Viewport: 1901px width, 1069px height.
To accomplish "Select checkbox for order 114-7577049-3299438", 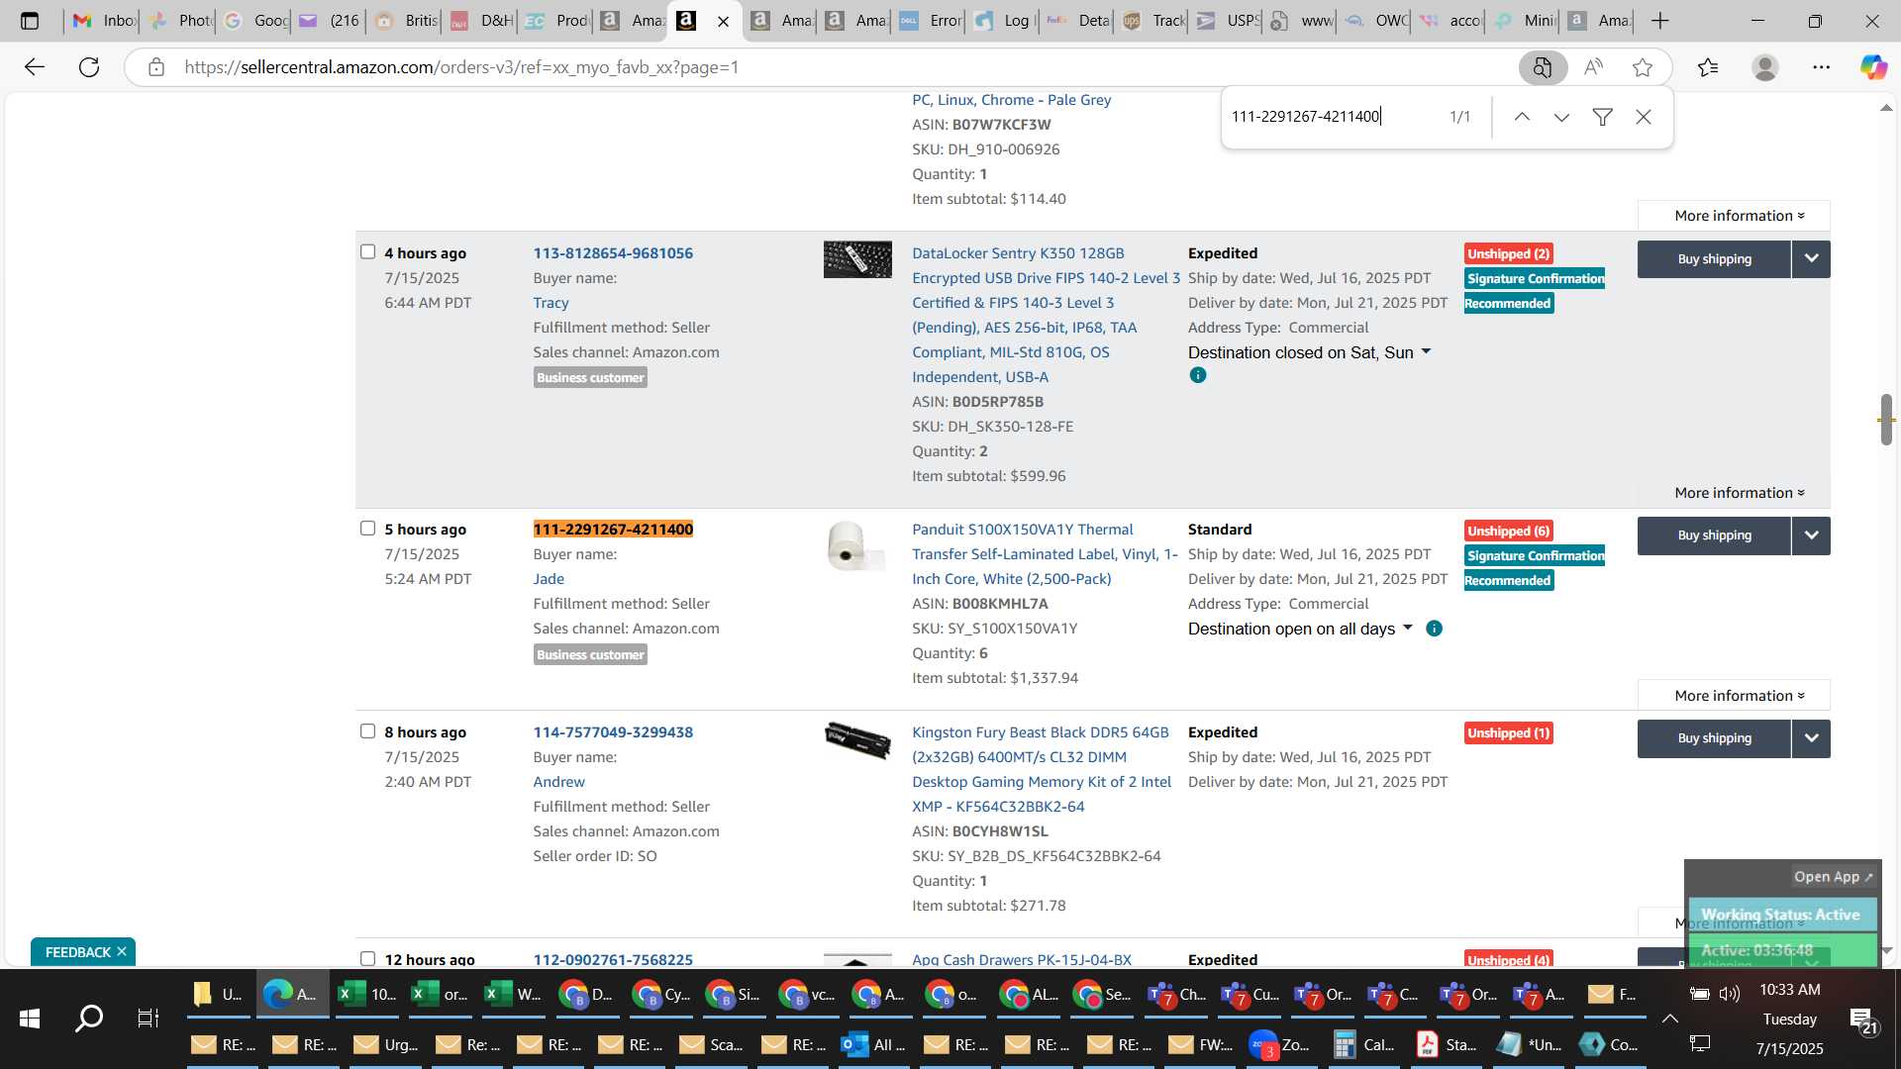I will tap(367, 730).
